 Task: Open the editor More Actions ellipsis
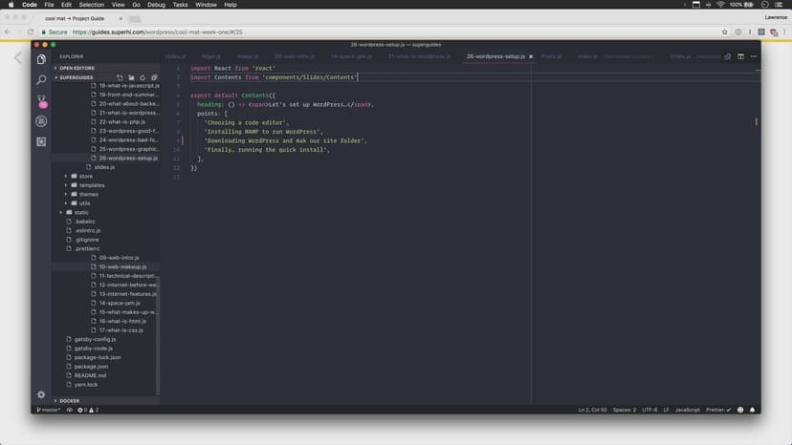click(x=752, y=56)
